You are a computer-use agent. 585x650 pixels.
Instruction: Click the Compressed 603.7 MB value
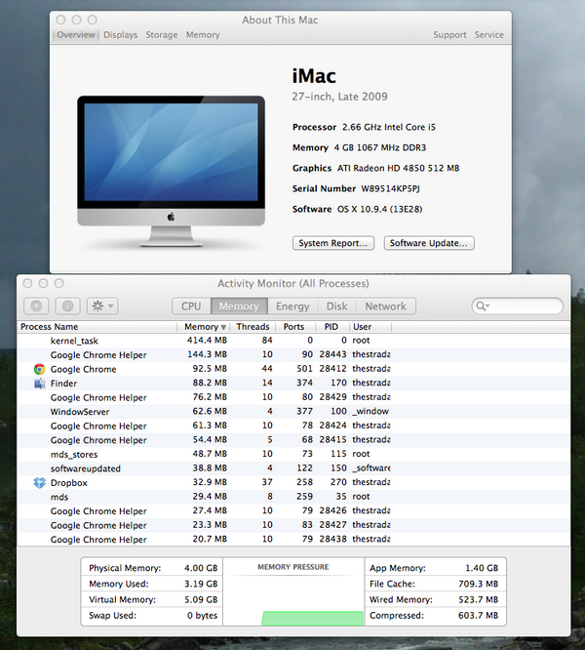(x=478, y=615)
